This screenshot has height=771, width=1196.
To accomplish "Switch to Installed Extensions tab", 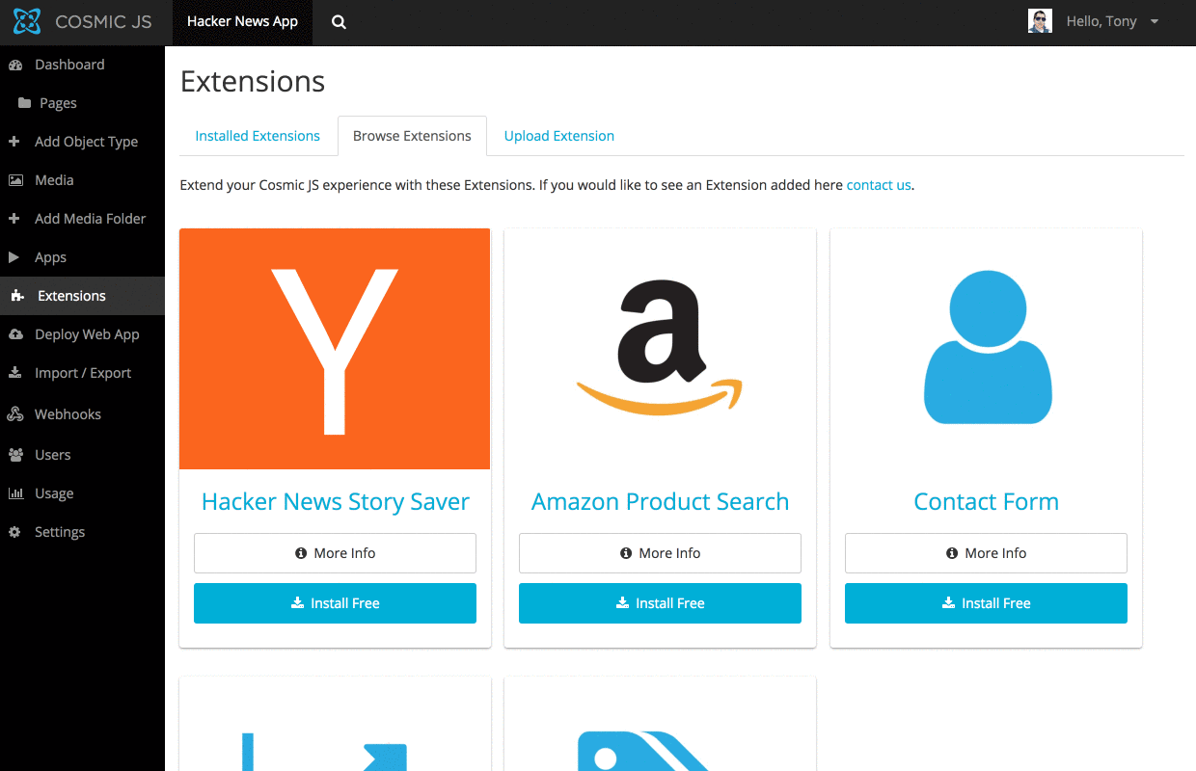I will click(x=258, y=136).
